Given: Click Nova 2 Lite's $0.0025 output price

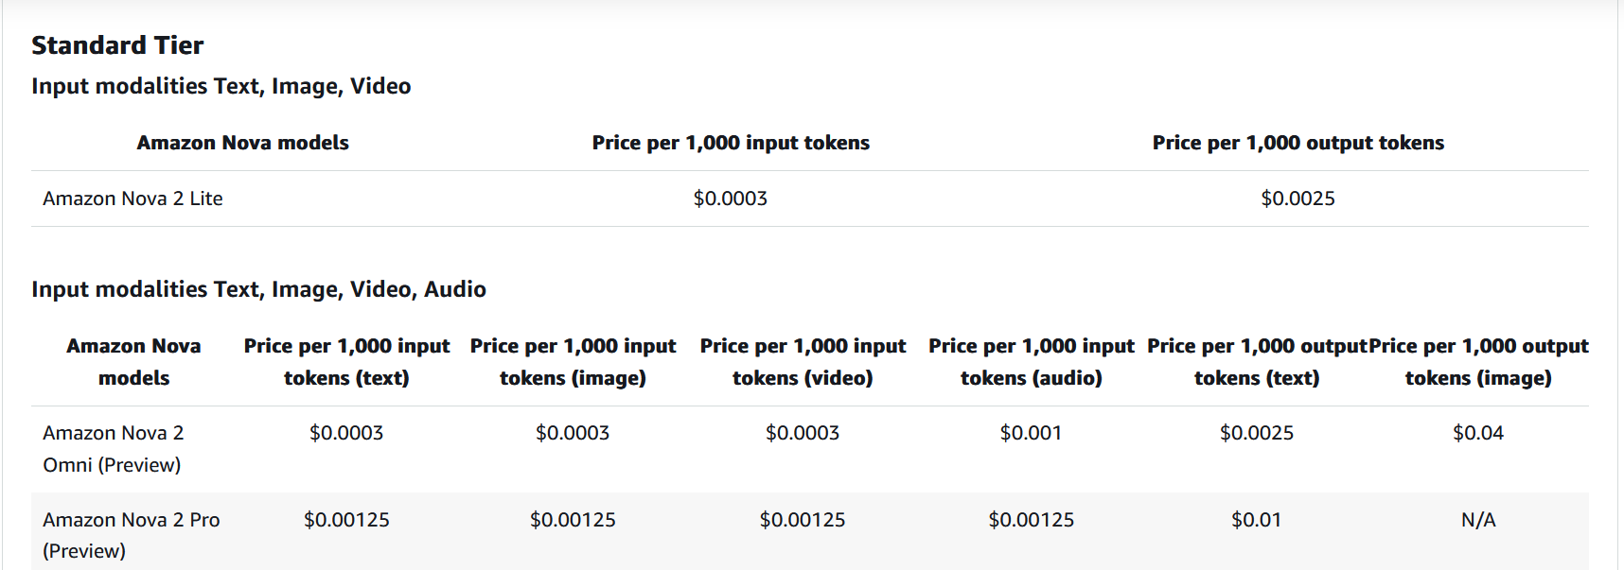Looking at the screenshot, I should (x=1297, y=199).
